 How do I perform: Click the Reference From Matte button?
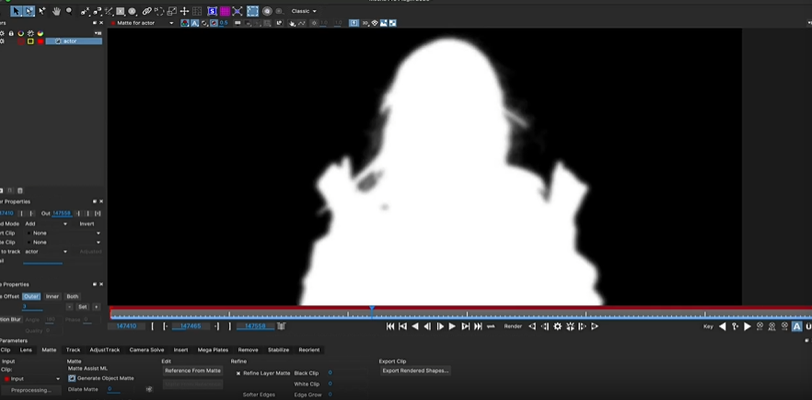click(192, 371)
